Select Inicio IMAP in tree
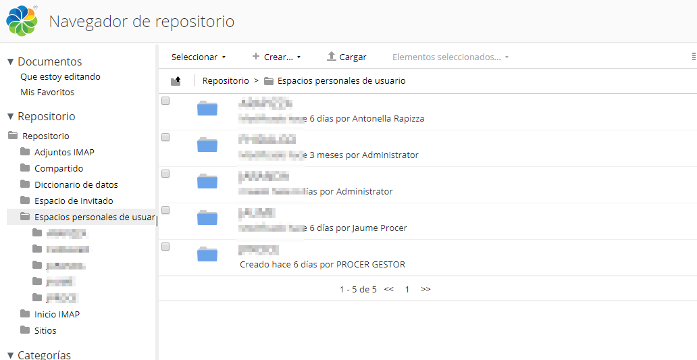The width and height of the screenshot is (697, 360). pos(57,314)
